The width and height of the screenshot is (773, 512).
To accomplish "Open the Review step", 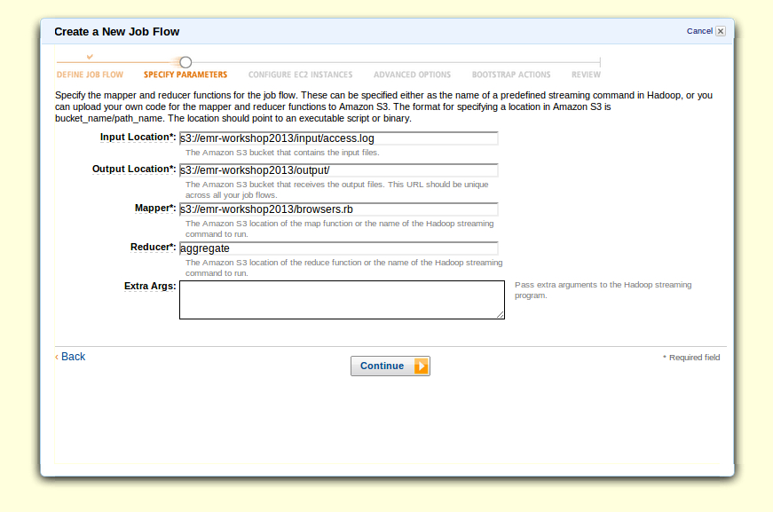I will [x=586, y=75].
